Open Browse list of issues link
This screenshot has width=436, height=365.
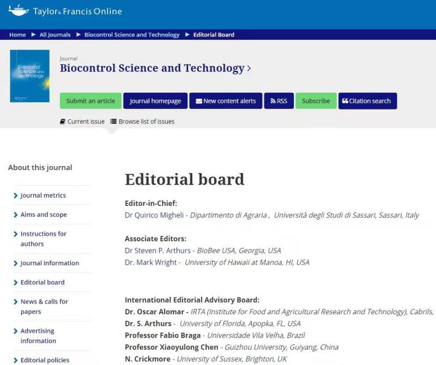(147, 121)
